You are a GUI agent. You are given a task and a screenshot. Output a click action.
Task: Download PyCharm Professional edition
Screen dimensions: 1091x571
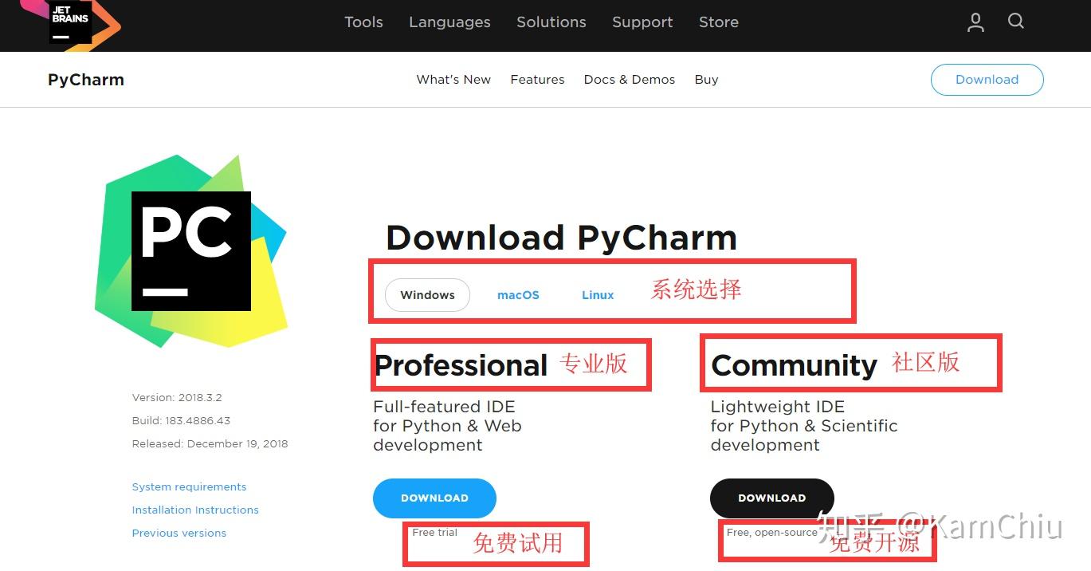coord(434,498)
